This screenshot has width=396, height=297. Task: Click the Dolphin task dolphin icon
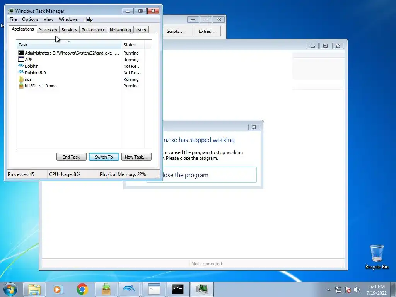coord(21,66)
